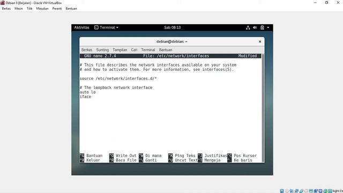Click the USB devices status icon
Image resolution: width=343 pixels, height=193 pixels.
point(301,191)
